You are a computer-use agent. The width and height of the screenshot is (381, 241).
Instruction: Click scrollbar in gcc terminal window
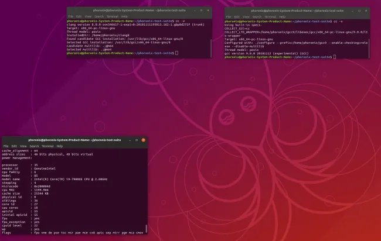coord(369,48)
